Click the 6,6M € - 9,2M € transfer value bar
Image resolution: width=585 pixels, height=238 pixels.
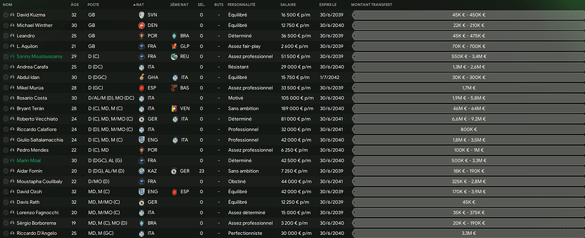click(468, 119)
